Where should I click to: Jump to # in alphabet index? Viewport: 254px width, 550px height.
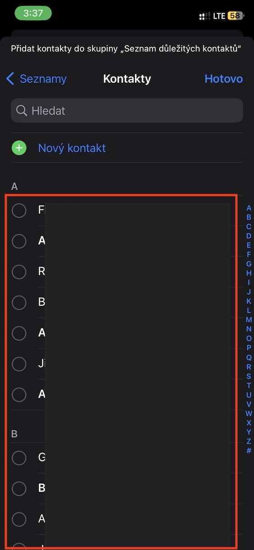(249, 451)
